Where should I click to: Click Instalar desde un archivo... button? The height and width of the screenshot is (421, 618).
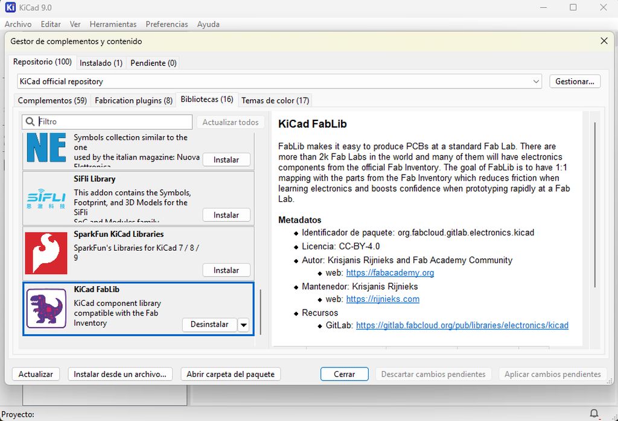(120, 374)
